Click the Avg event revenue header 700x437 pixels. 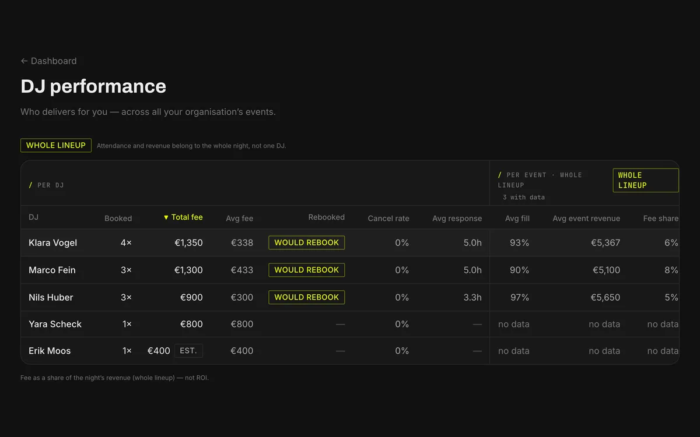point(586,218)
